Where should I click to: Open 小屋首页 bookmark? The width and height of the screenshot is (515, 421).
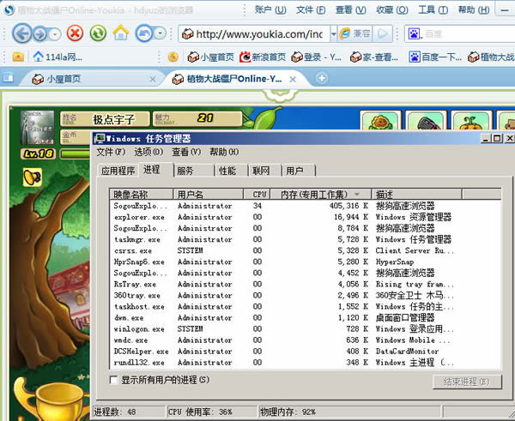pos(210,57)
